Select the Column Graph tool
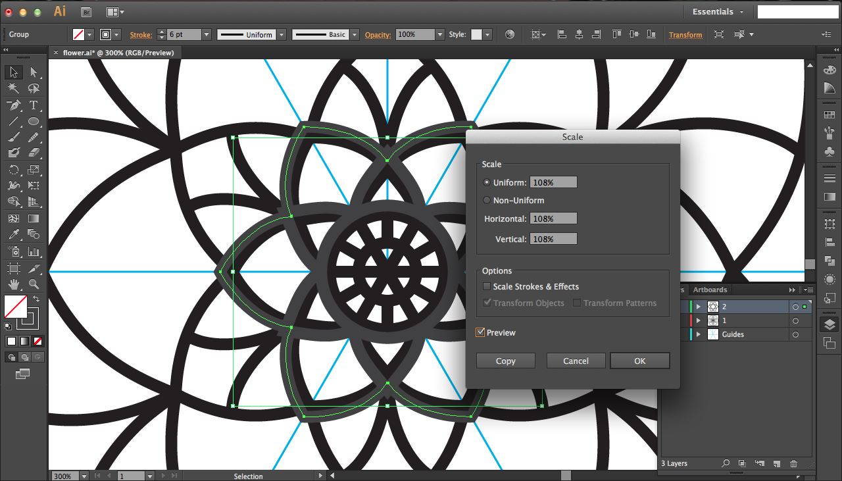 point(34,251)
